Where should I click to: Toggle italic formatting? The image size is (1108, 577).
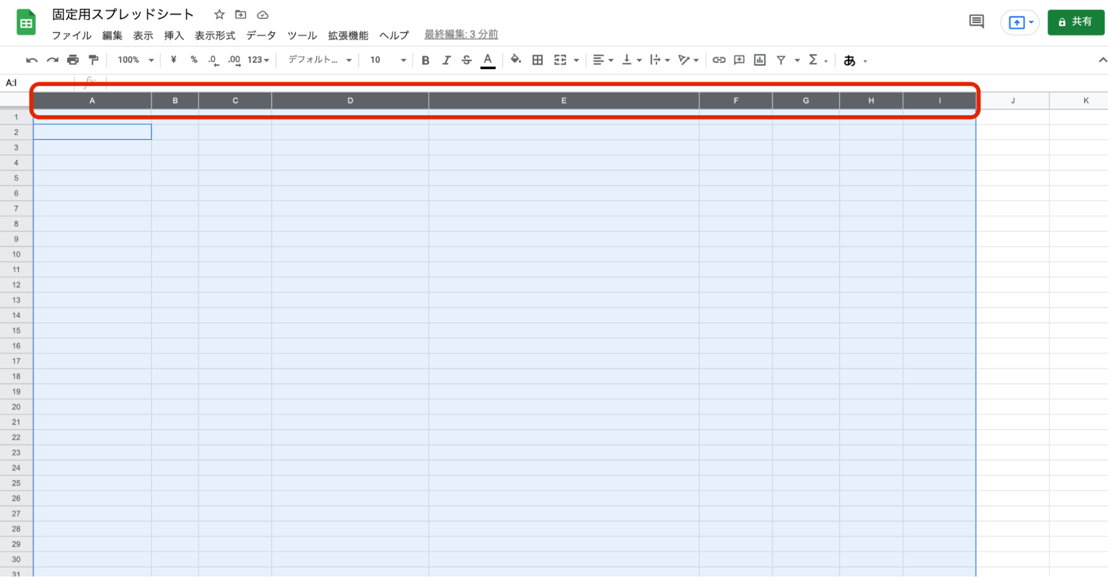(446, 60)
